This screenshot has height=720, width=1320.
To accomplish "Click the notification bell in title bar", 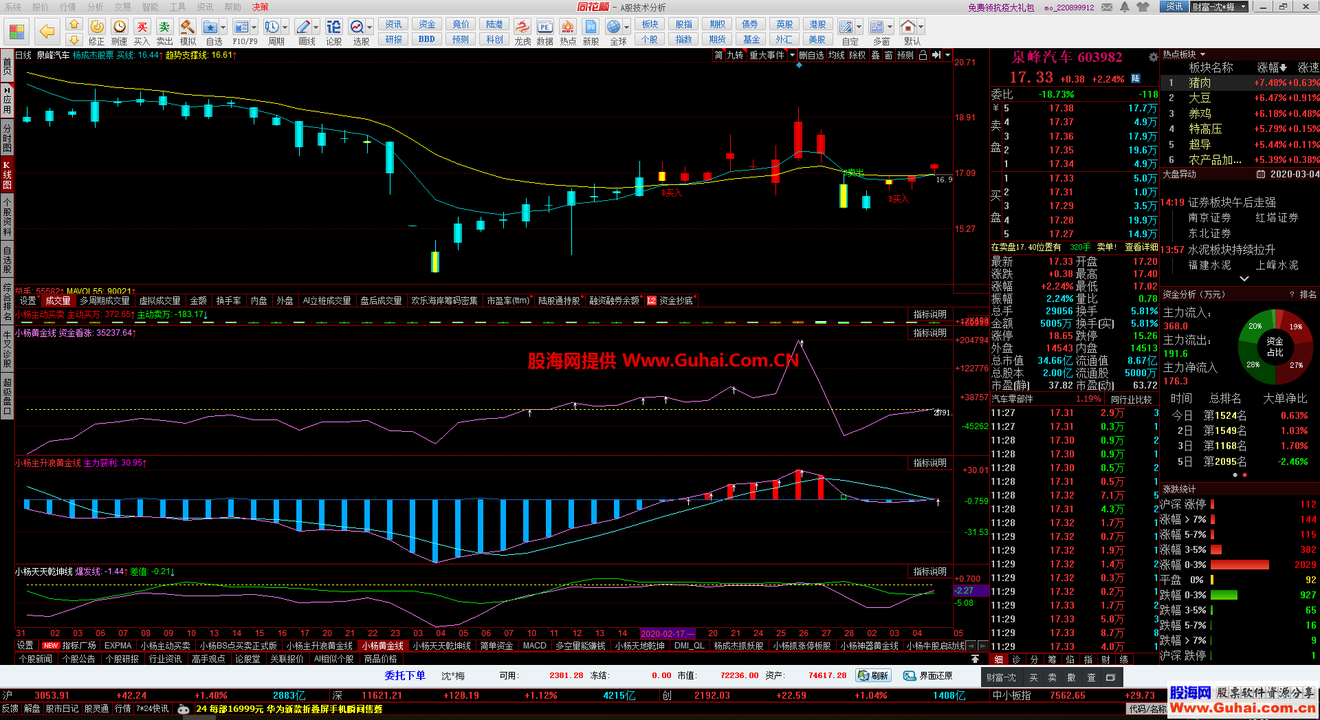I will [1125, 7].
